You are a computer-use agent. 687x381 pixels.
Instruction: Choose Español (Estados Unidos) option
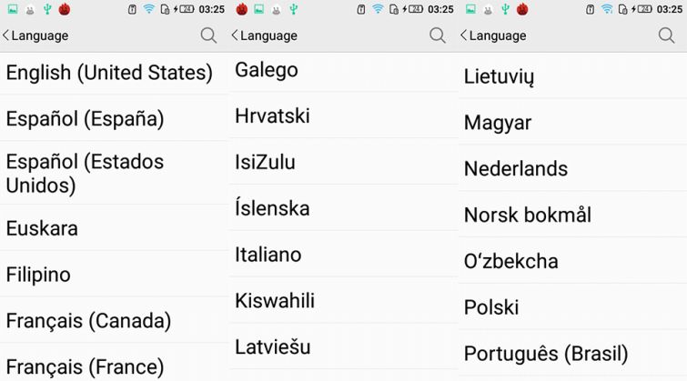[x=115, y=173]
